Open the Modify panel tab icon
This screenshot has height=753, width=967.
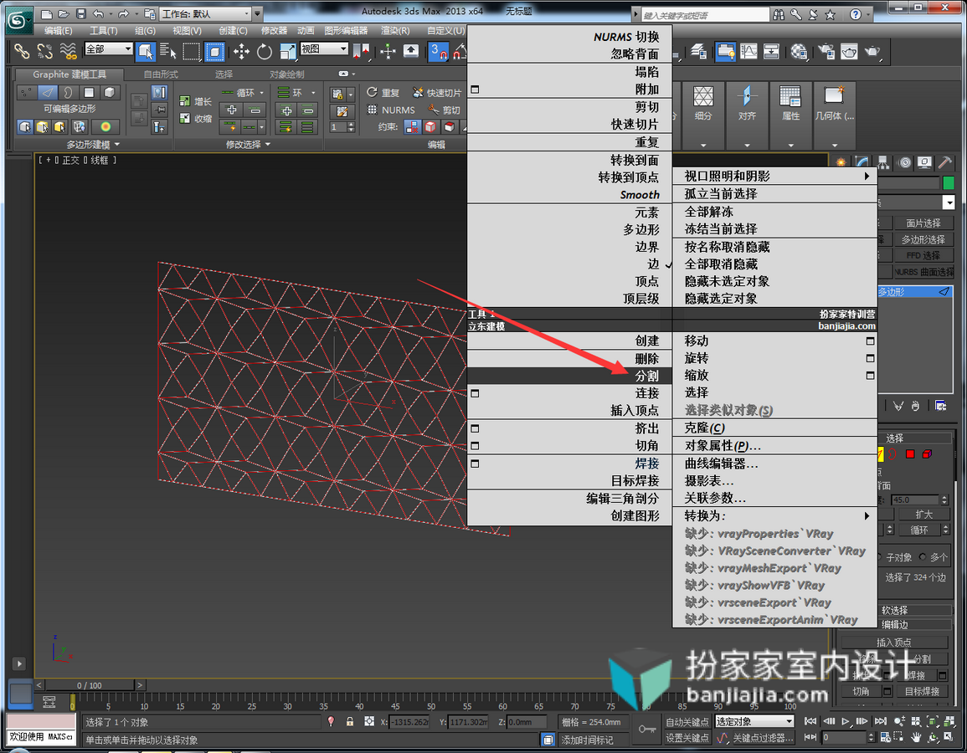[x=862, y=162]
